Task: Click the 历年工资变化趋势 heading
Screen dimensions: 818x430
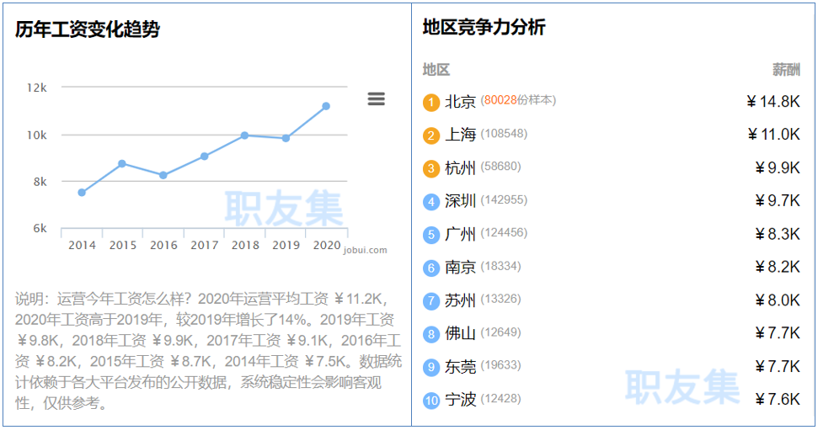Action: pos(88,29)
